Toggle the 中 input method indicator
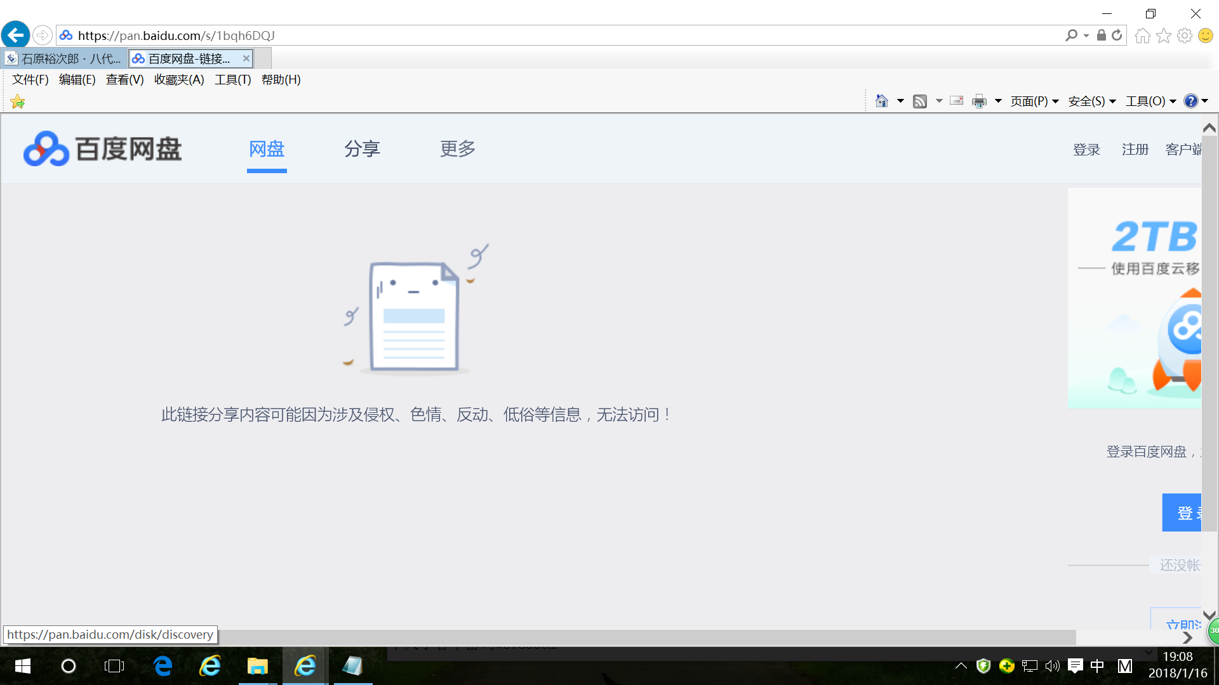Screen dimensions: 1219x685 [x=1097, y=666]
